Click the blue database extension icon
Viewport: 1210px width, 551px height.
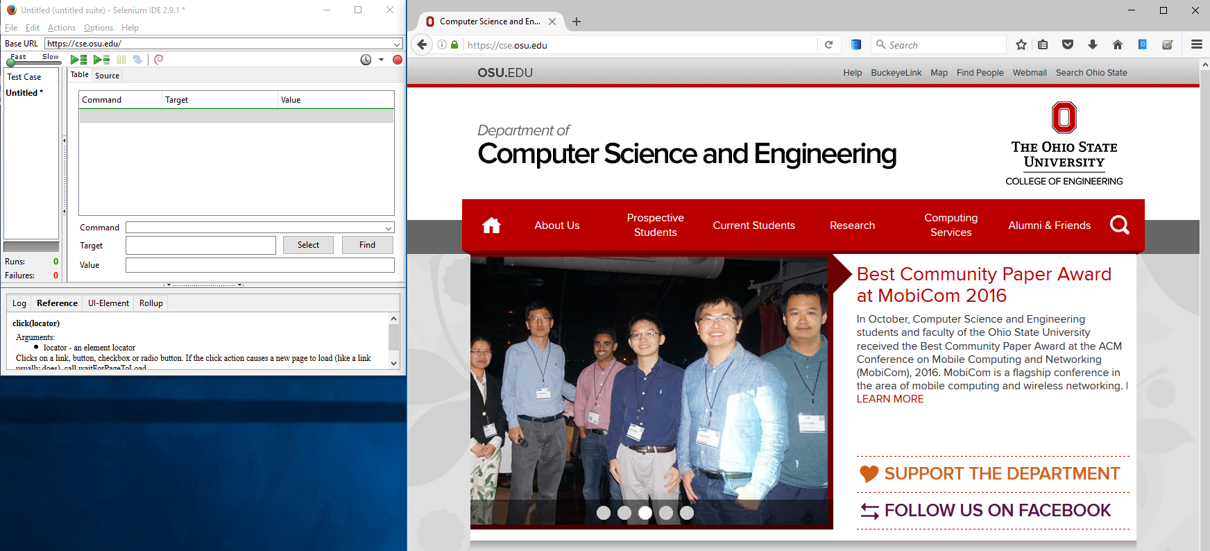click(856, 45)
